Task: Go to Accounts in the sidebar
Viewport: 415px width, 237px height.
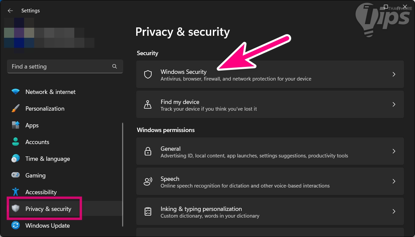Action: [37, 142]
